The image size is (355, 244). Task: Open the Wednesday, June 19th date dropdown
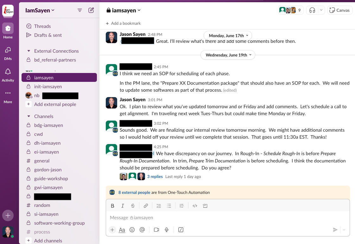228,55
